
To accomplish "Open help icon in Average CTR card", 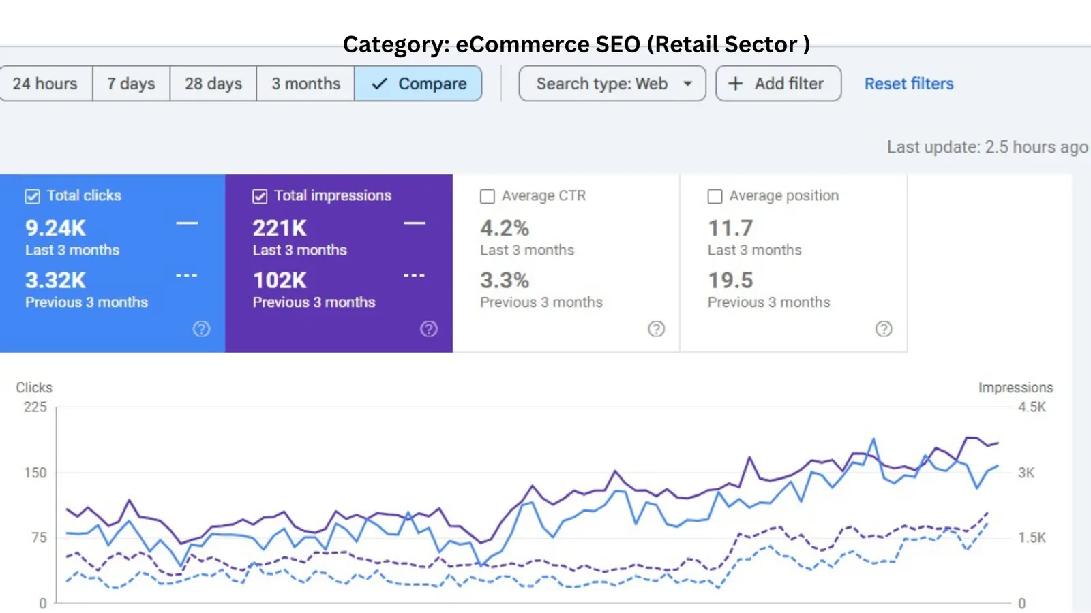I will [x=656, y=329].
